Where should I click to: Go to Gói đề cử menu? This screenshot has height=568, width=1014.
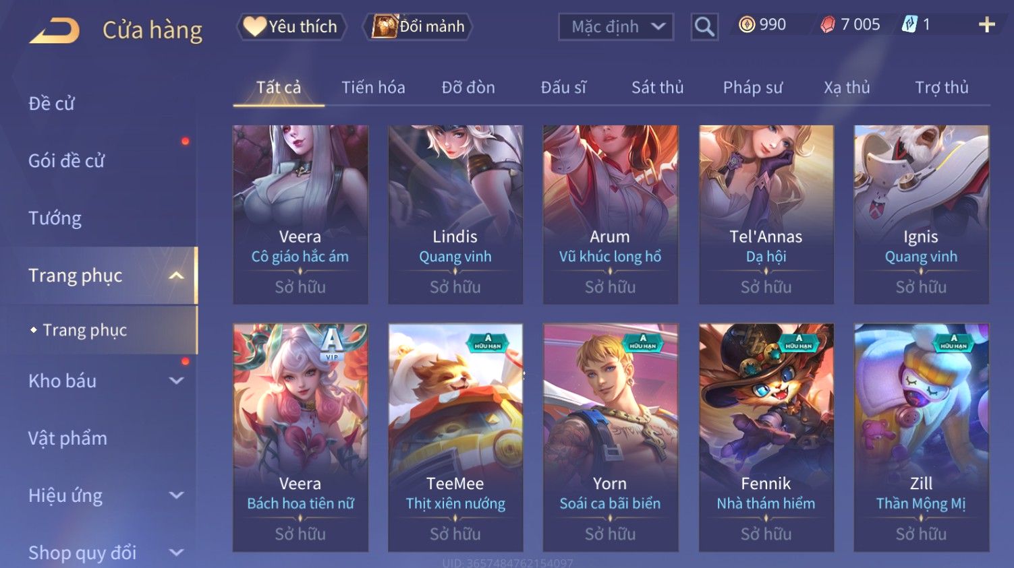pyautogui.click(x=66, y=161)
